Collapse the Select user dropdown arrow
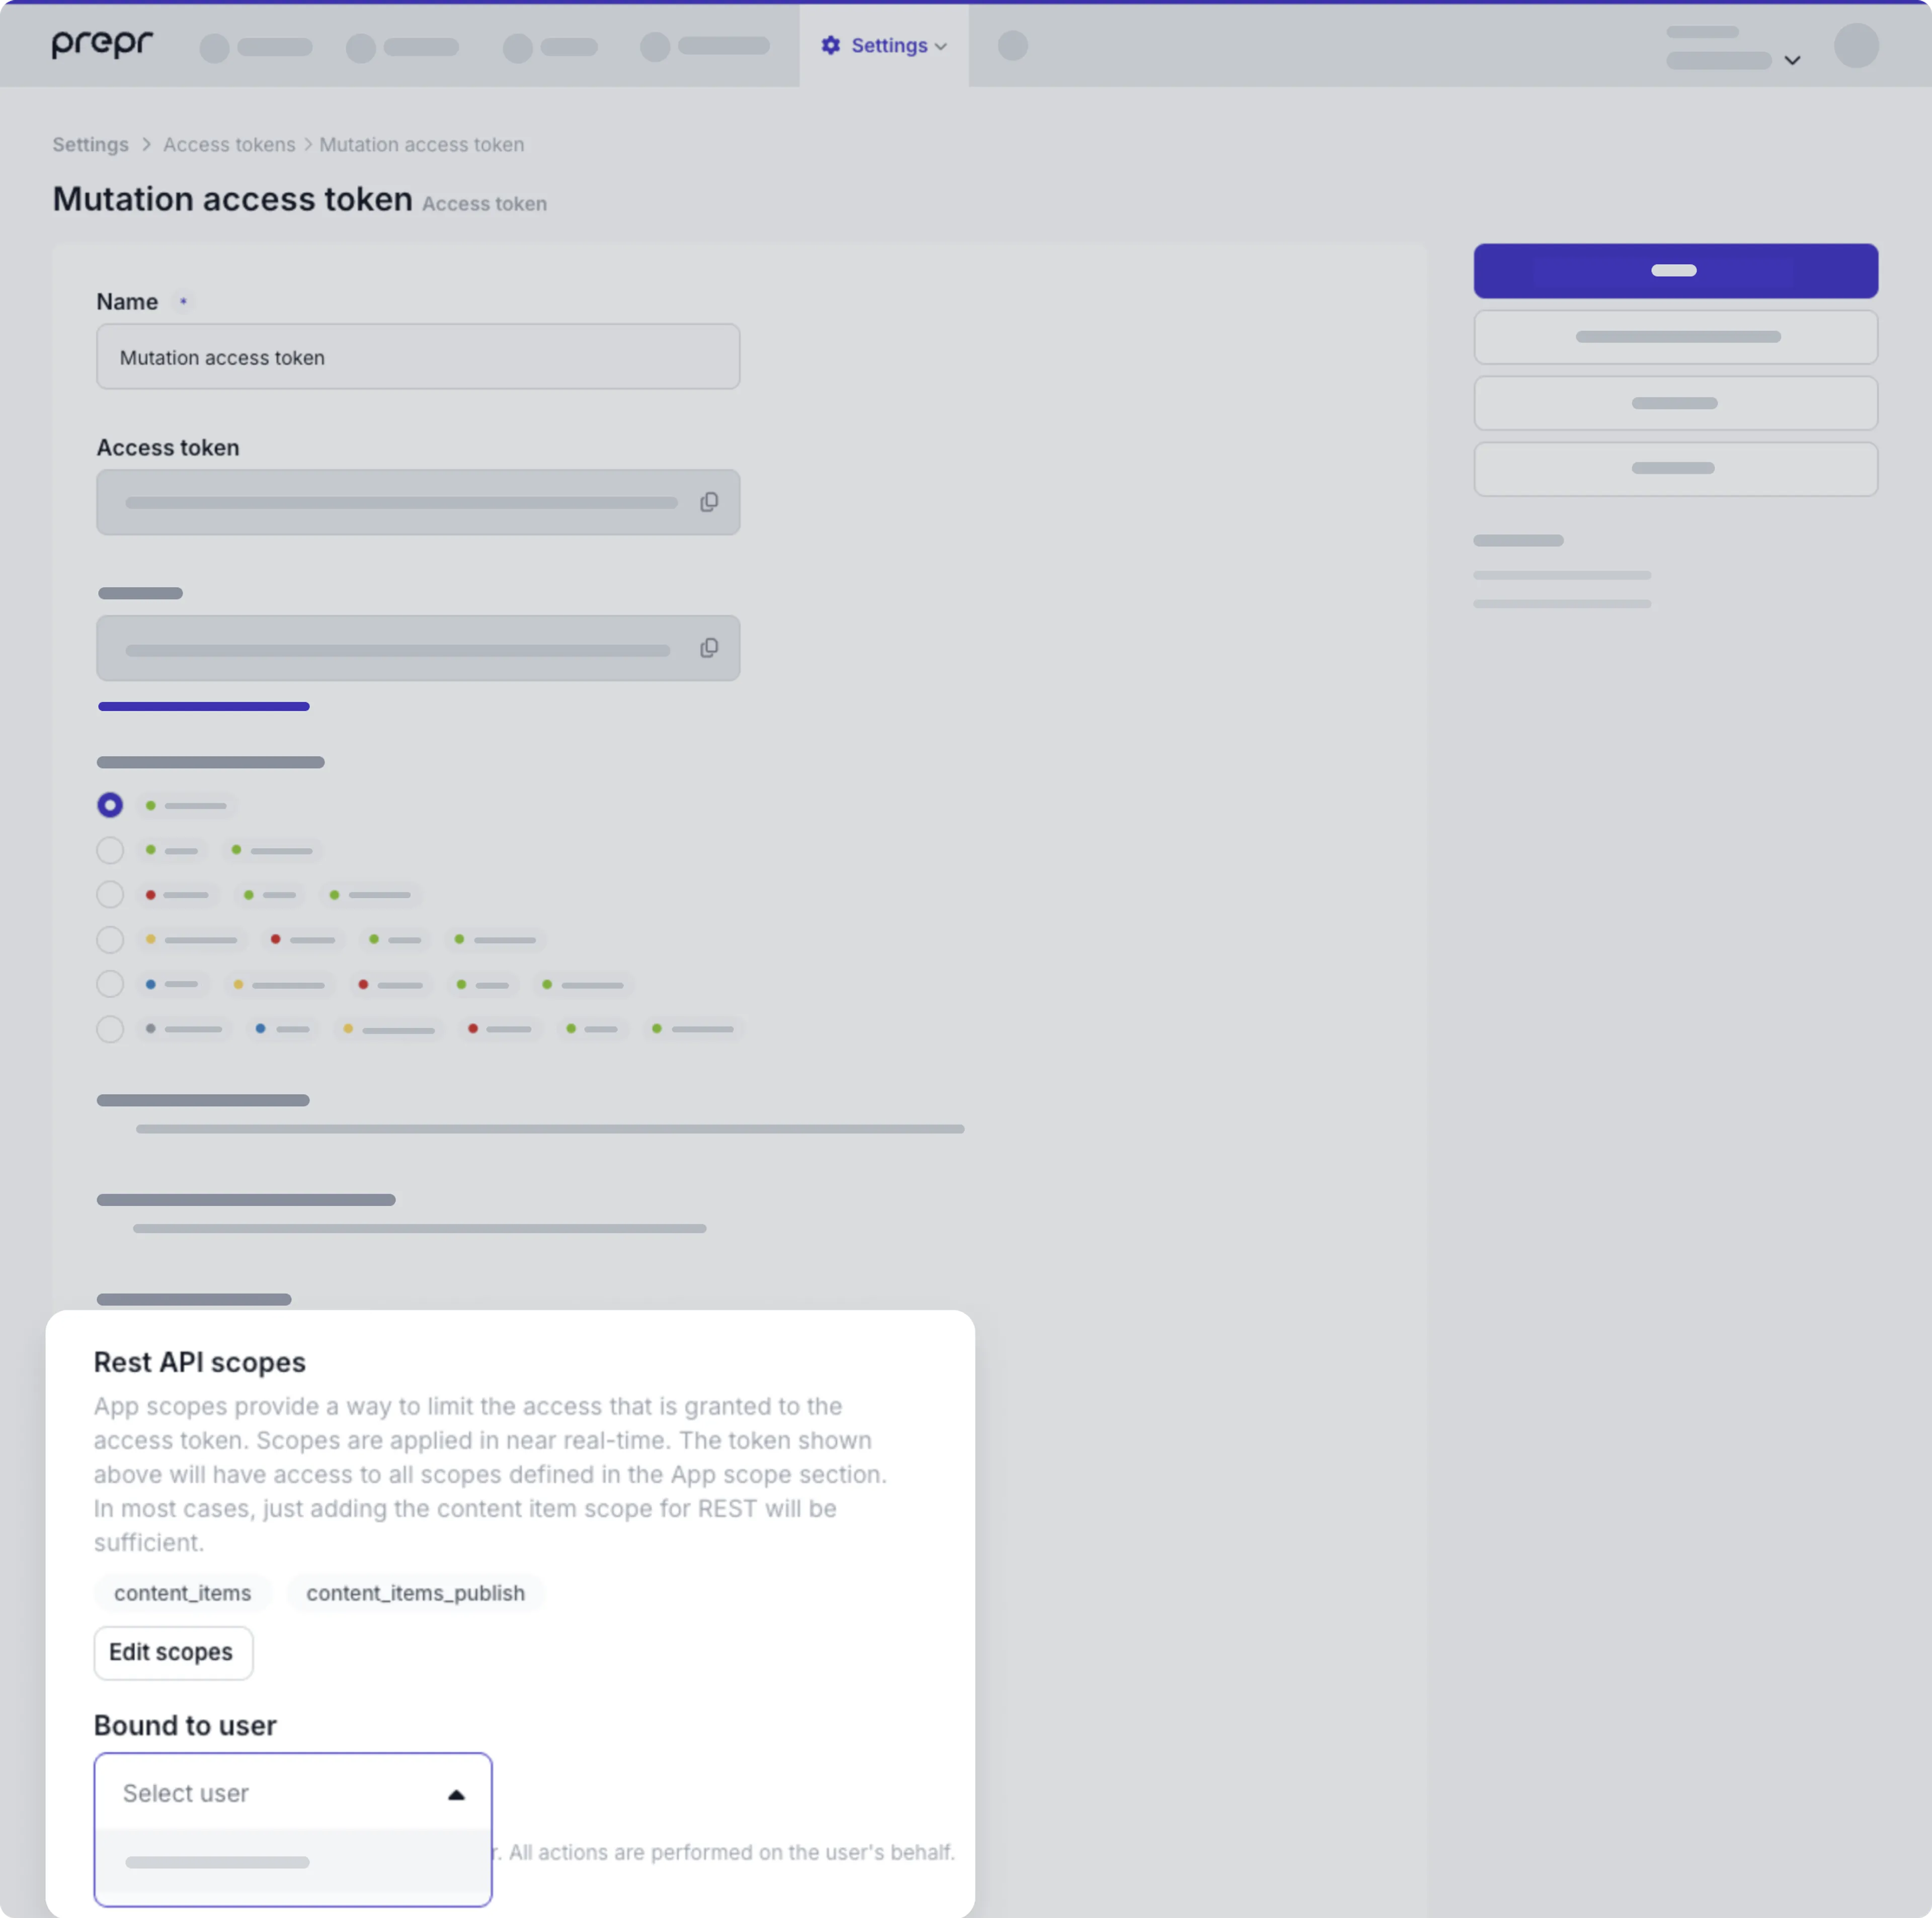 [456, 1794]
